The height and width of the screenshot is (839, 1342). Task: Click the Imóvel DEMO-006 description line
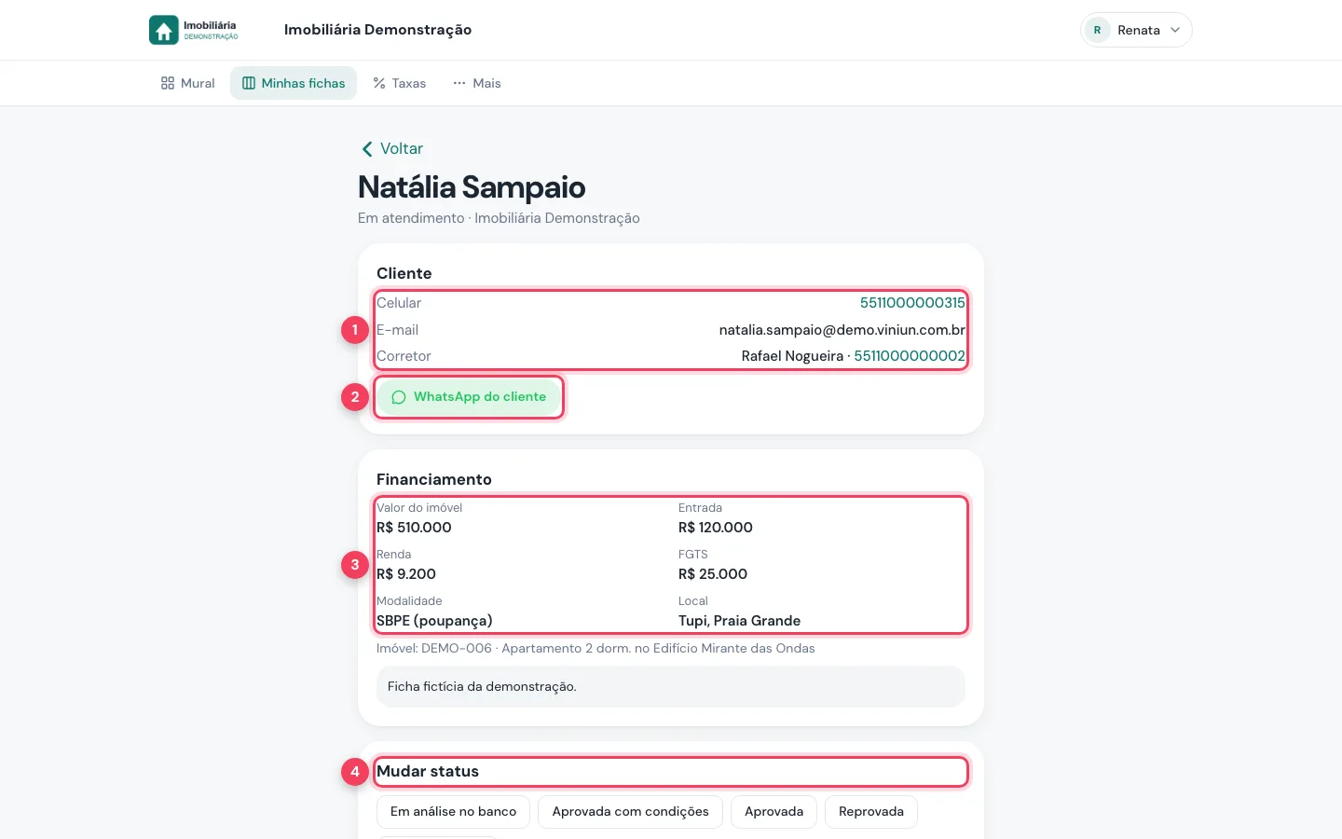(596, 649)
